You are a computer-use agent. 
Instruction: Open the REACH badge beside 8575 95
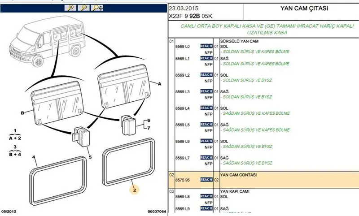point(206,180)
